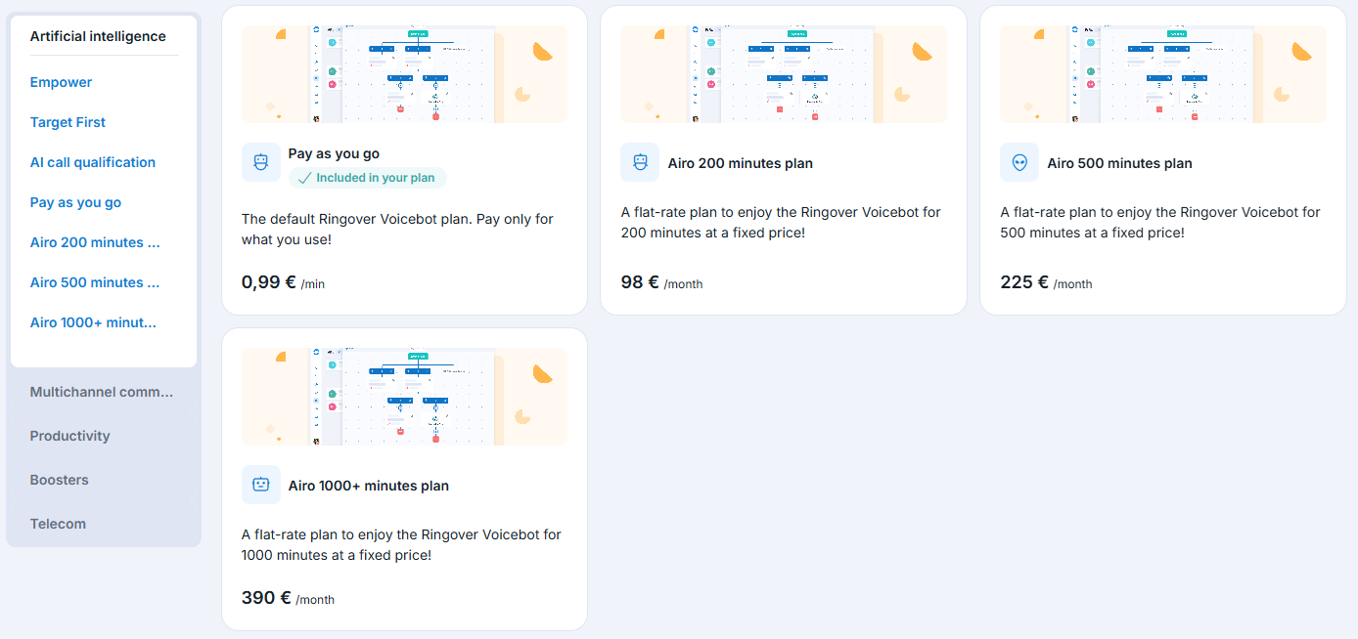Go to AI call qualification sidebar link

coord(93,162)
